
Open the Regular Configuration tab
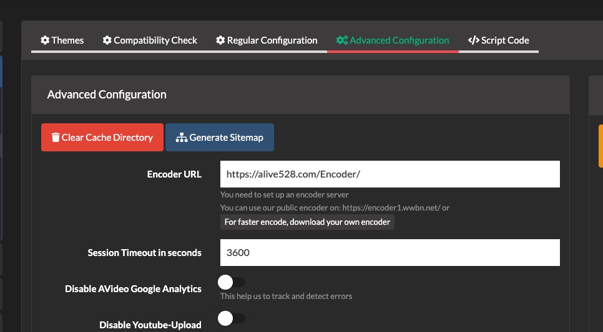click(267, 40)
